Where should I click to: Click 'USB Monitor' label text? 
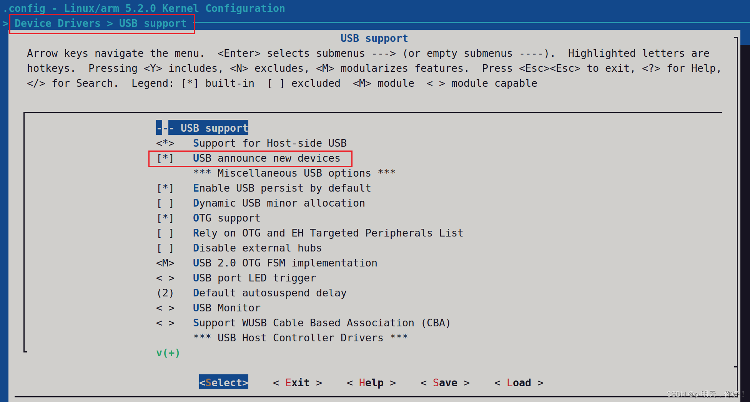click(x=227, y=308)
